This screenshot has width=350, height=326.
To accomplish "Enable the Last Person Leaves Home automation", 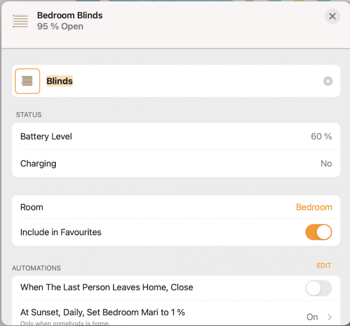I will [319, 288].
